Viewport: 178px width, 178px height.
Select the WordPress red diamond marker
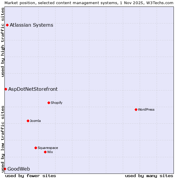click(x=136, y=109)
